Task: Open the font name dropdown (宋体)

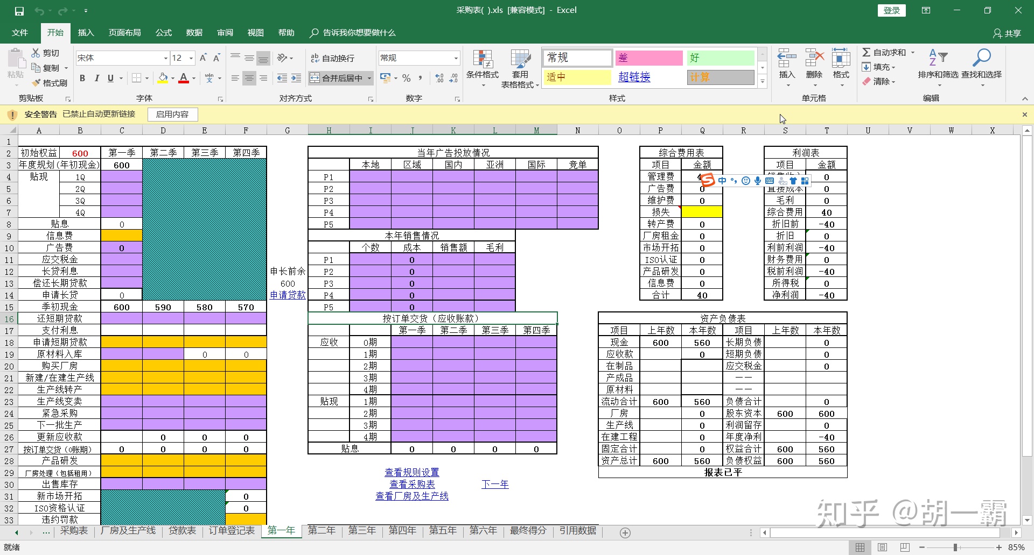Action: [x=166, y=58]
